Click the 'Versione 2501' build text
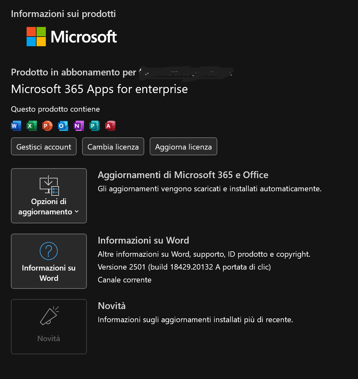 pyautogui.click(x=184, y=267)
